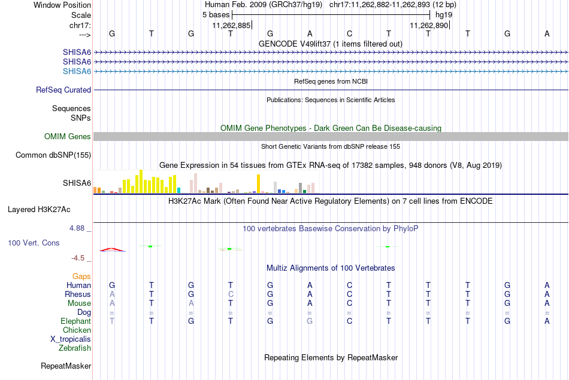
Task: Open 'Repeating Elements by RepeatMasker' title
Action: 331,358
